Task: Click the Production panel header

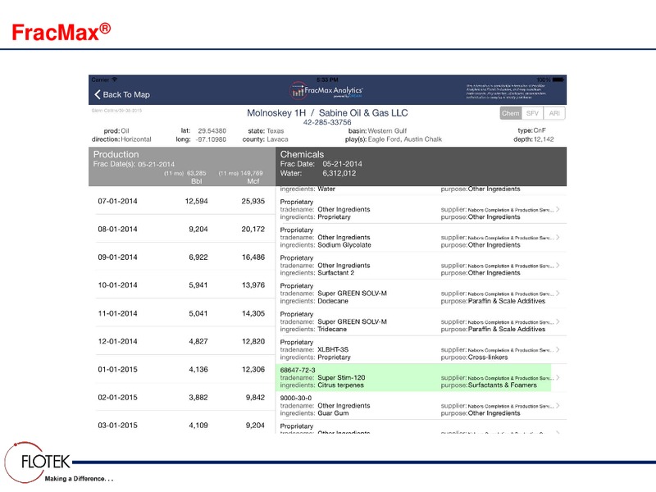Action: 182,166
